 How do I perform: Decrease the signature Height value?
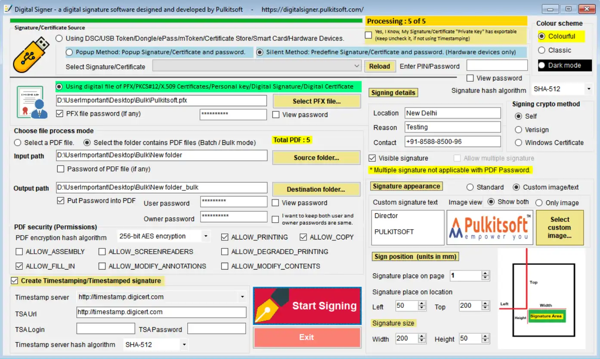[486, 341]
